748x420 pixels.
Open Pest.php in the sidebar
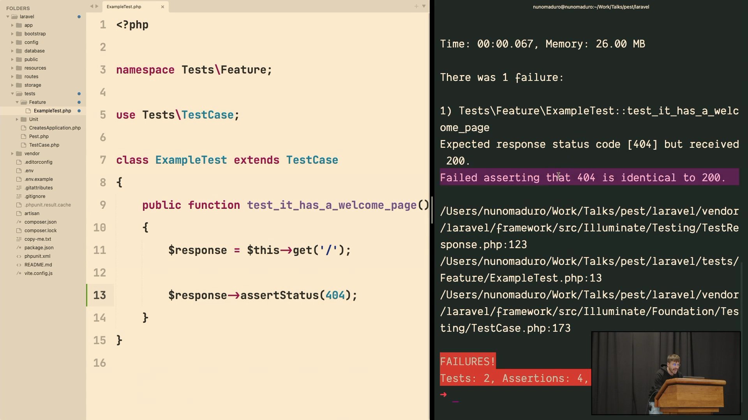point(39,136)
